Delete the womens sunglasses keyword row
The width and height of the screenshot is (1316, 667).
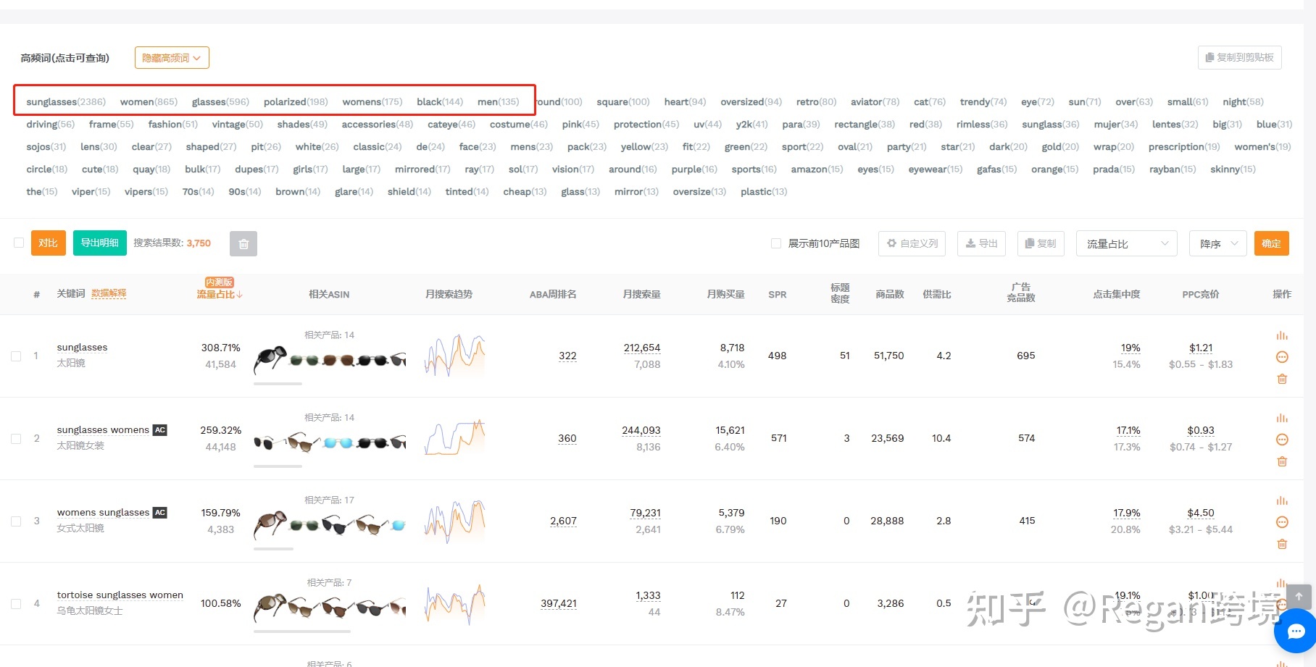coord(1282,544)
